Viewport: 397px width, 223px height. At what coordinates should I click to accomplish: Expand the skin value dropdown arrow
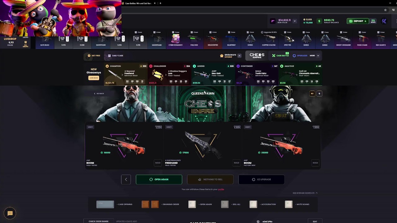click(295, 21)
